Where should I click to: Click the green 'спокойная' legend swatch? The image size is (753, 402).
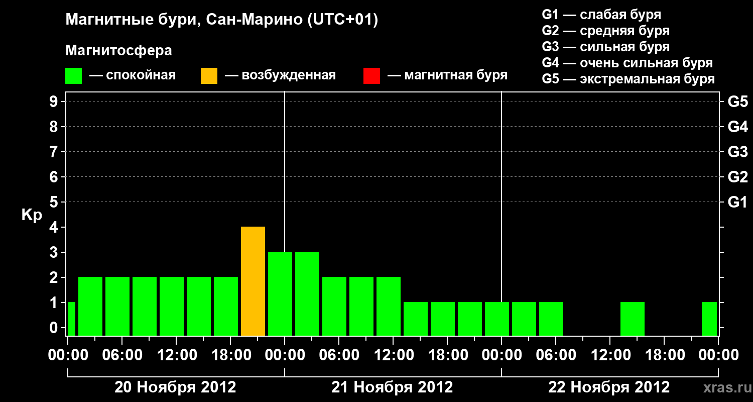tap(73, 76)
